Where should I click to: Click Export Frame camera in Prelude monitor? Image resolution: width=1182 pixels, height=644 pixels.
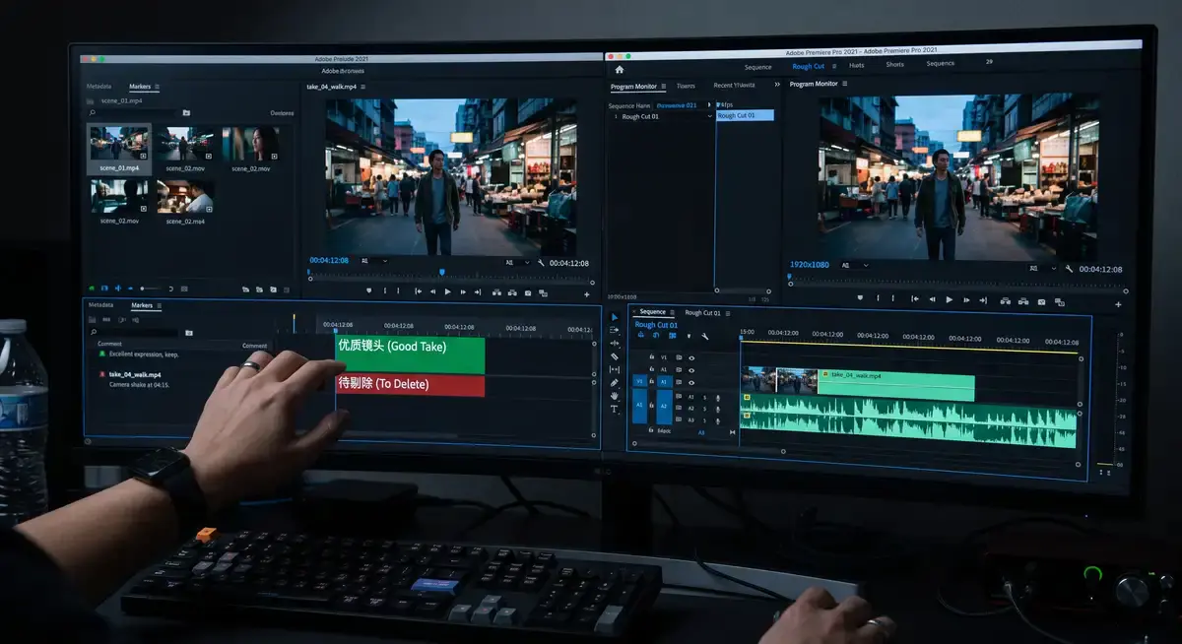pos(528,293)
